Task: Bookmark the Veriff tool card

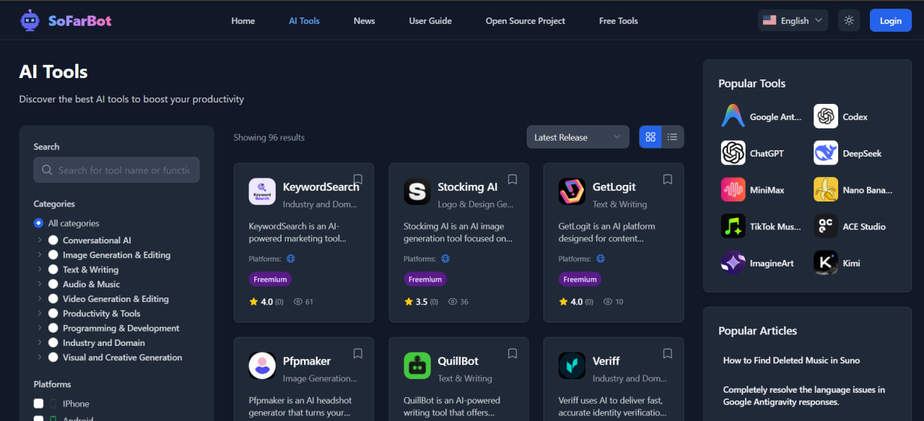Action: tap(668, 353)
